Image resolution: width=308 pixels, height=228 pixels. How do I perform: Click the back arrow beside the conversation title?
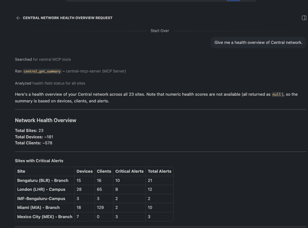pyautogui.click(x=18, y=18)
